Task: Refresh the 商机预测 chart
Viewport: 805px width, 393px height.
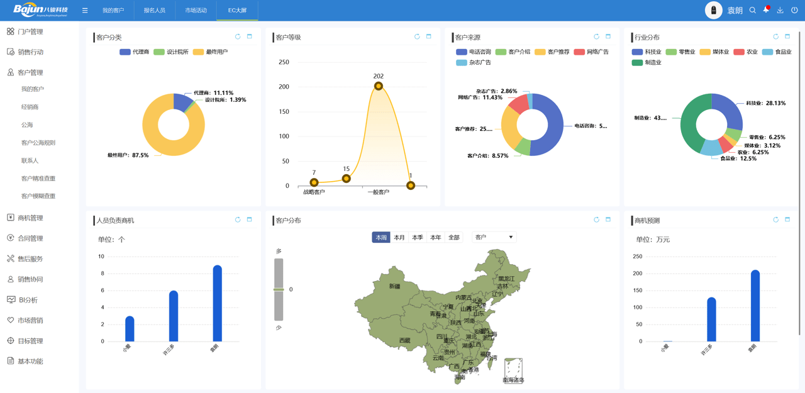Action: 775,220
